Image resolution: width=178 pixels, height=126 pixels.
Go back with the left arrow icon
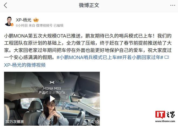5,5
